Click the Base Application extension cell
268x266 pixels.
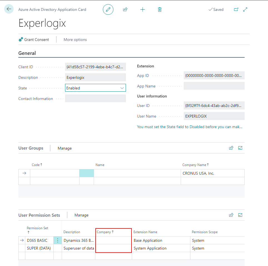(x=161, y=240)
